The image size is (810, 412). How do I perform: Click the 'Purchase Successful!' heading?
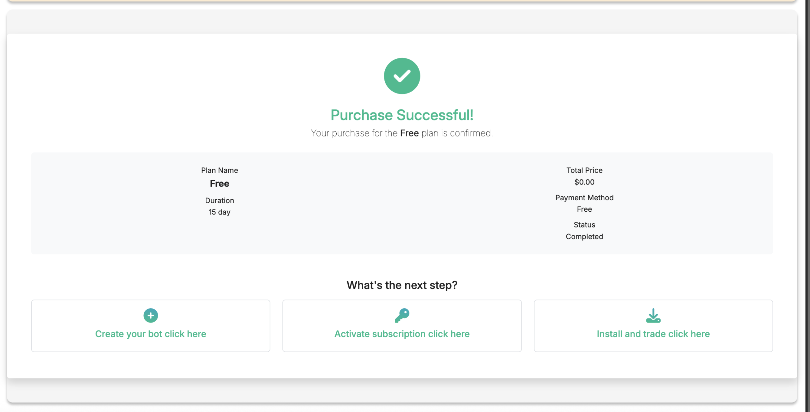point(402,115)
